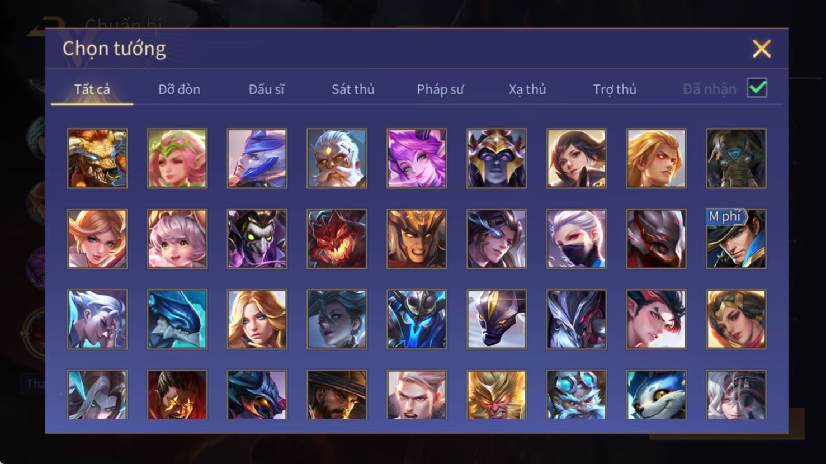
Task: Select the hero tagged "M phí"
Action: coord(736,239)
